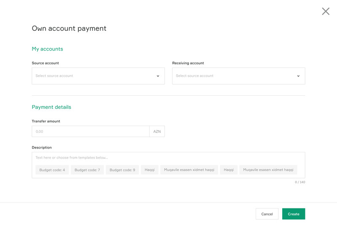Insert the 'Budget code: 4' template

pos(52,170)
